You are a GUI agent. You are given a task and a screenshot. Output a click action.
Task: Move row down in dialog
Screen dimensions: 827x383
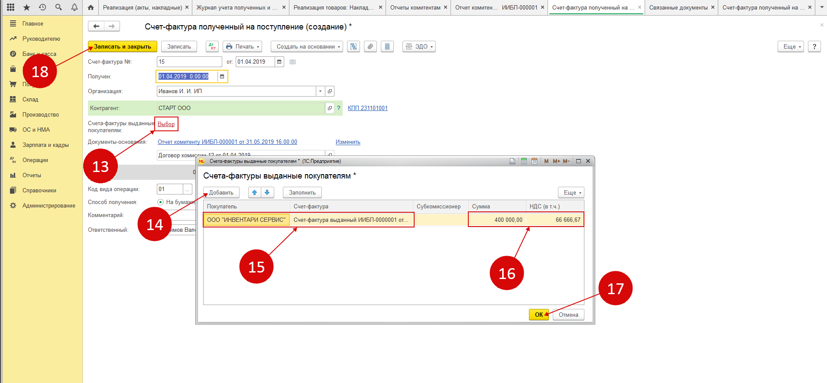pyautogui.click(x=267, y=192)
